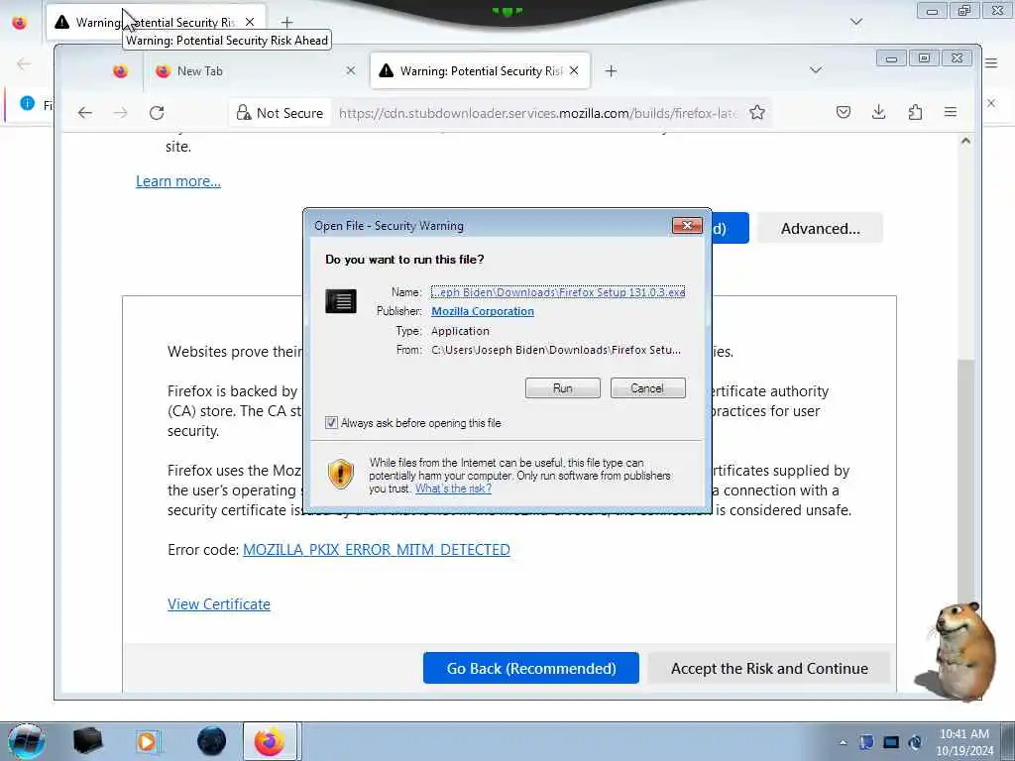1015x761 pixels.
Task: Click the scrollbar up arrow of the page
Action: [x=965, y=141]
